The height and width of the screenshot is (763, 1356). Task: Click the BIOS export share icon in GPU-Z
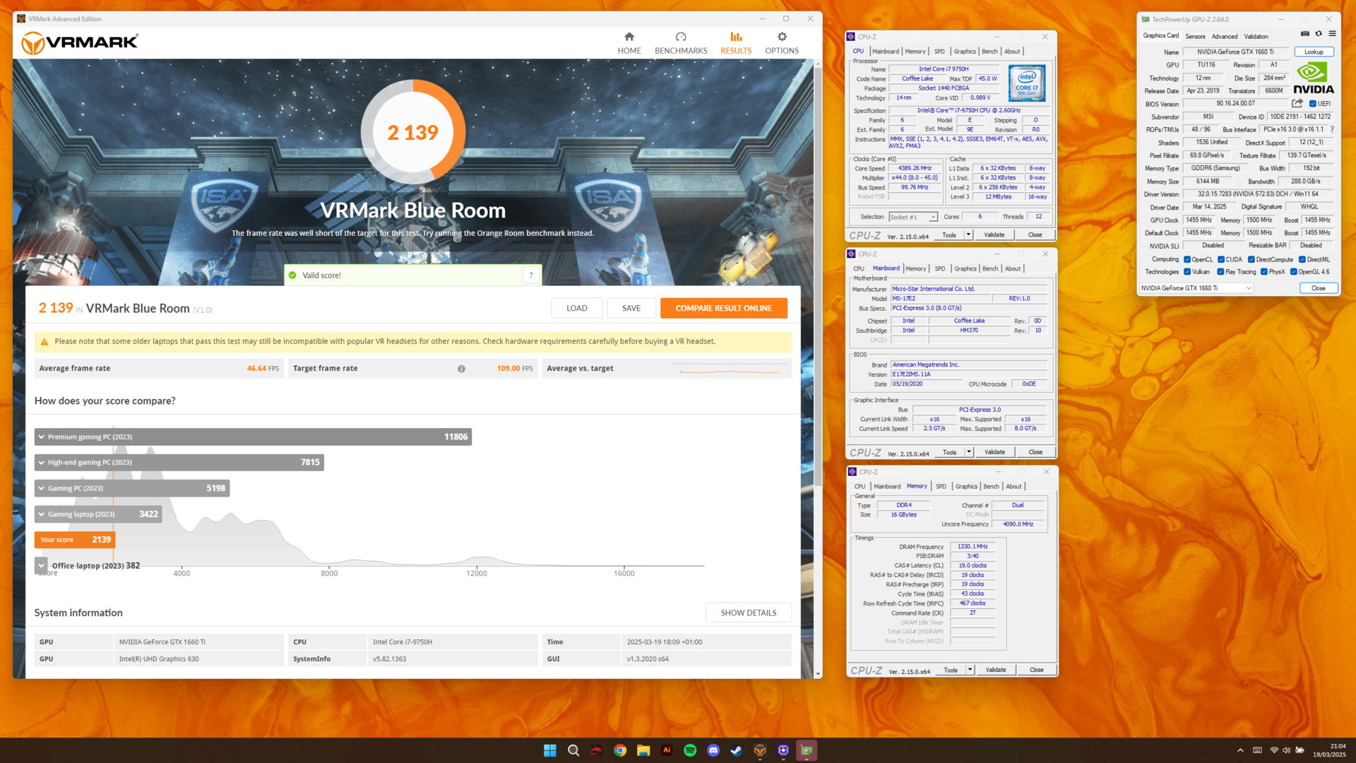[x=1297, y=103]
